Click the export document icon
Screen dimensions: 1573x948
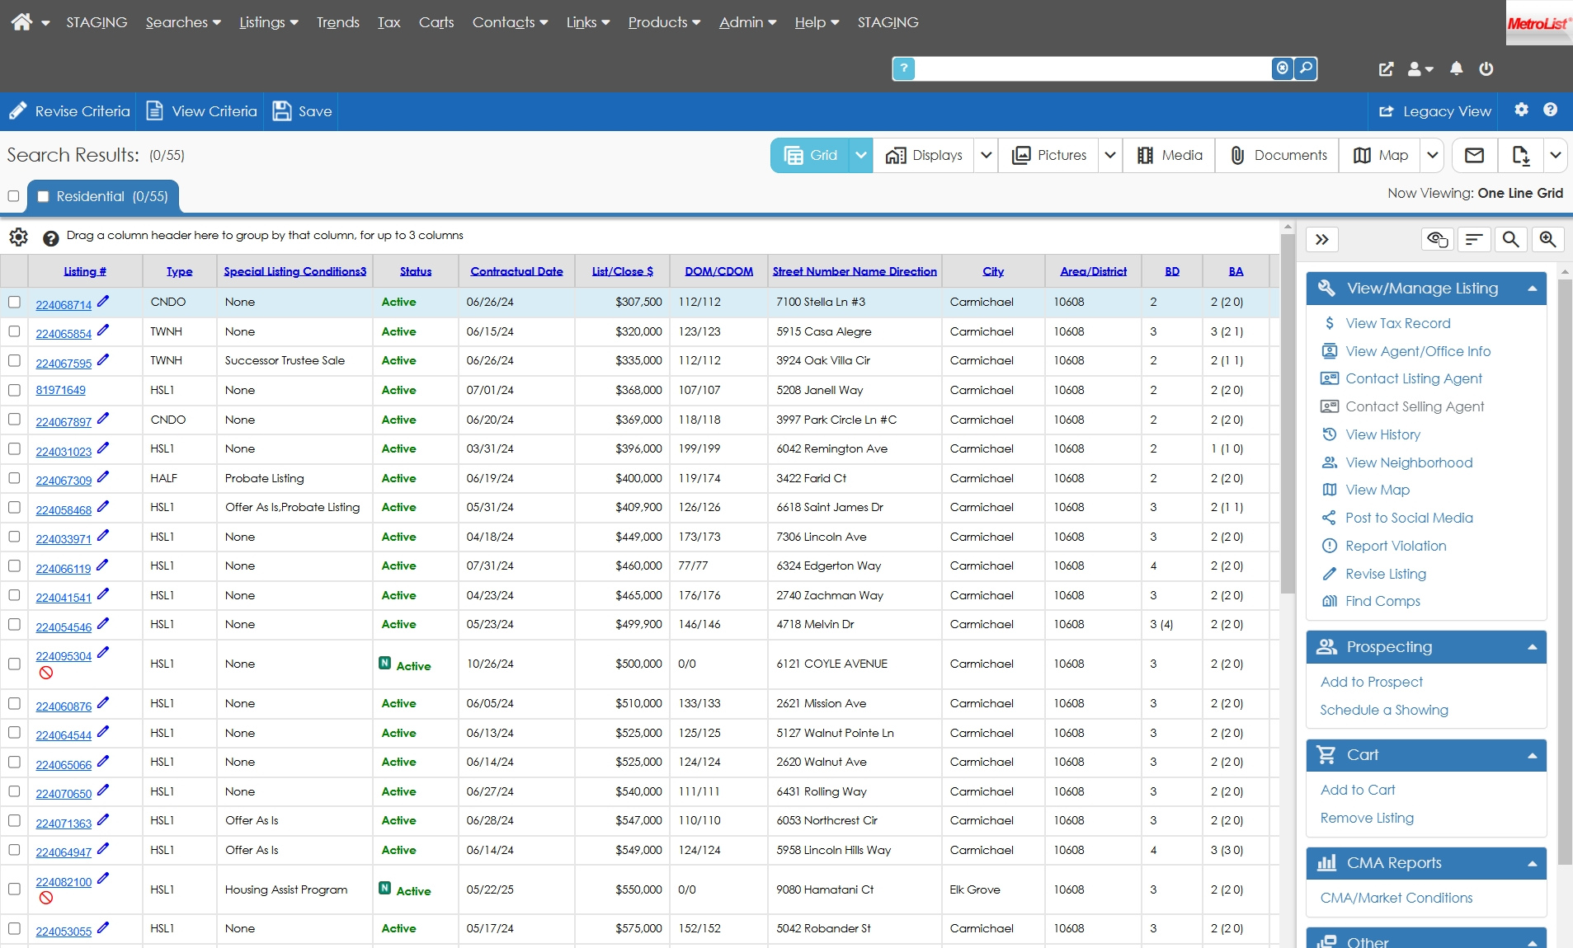[1521, 155]
